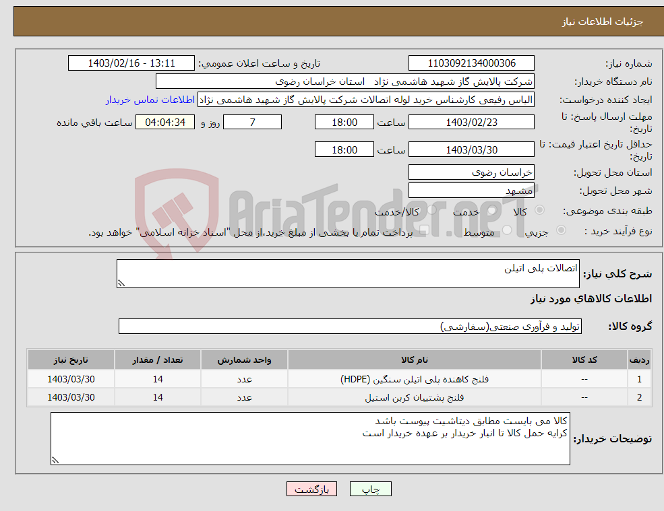The width and height of the screenshot is (664, 511).
Task: Click the price validity time field 18:00
Action: tap(344, 149)
